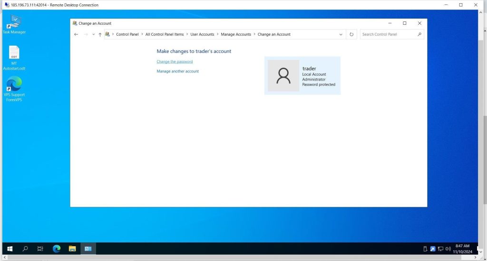
Task: Click the Remote Desktop Connection title icon
Action: (x=7, y=5)
